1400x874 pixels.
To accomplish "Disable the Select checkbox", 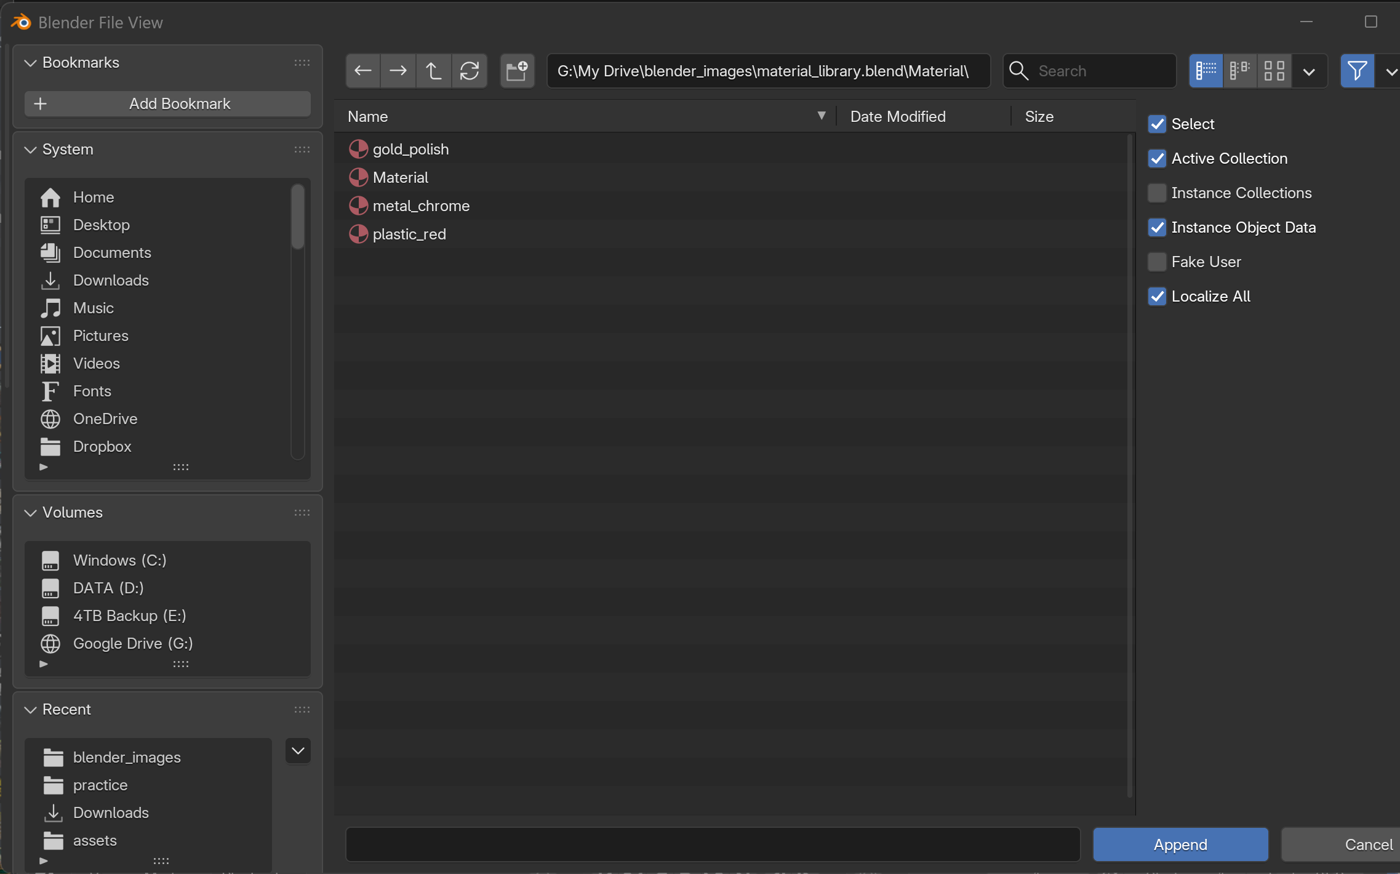I will pyautogui.click(x=1157, y=124).
